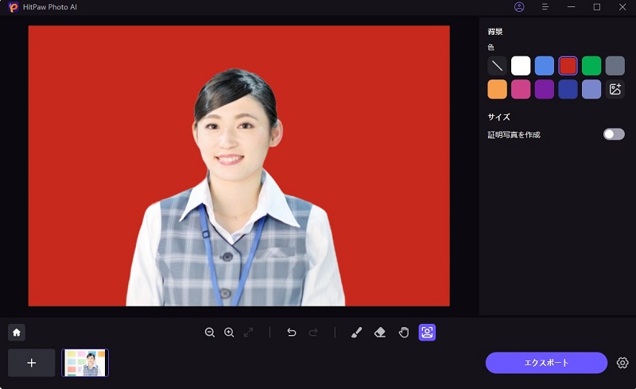Choose no background color swatch
Image resolution: width=636 pixels, height=389 pixels.
[x=498, y=66]
